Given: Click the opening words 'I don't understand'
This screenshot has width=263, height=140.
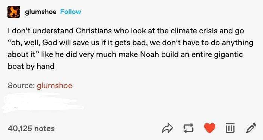Looking at the screenshot, I should (x=41, y=31).
